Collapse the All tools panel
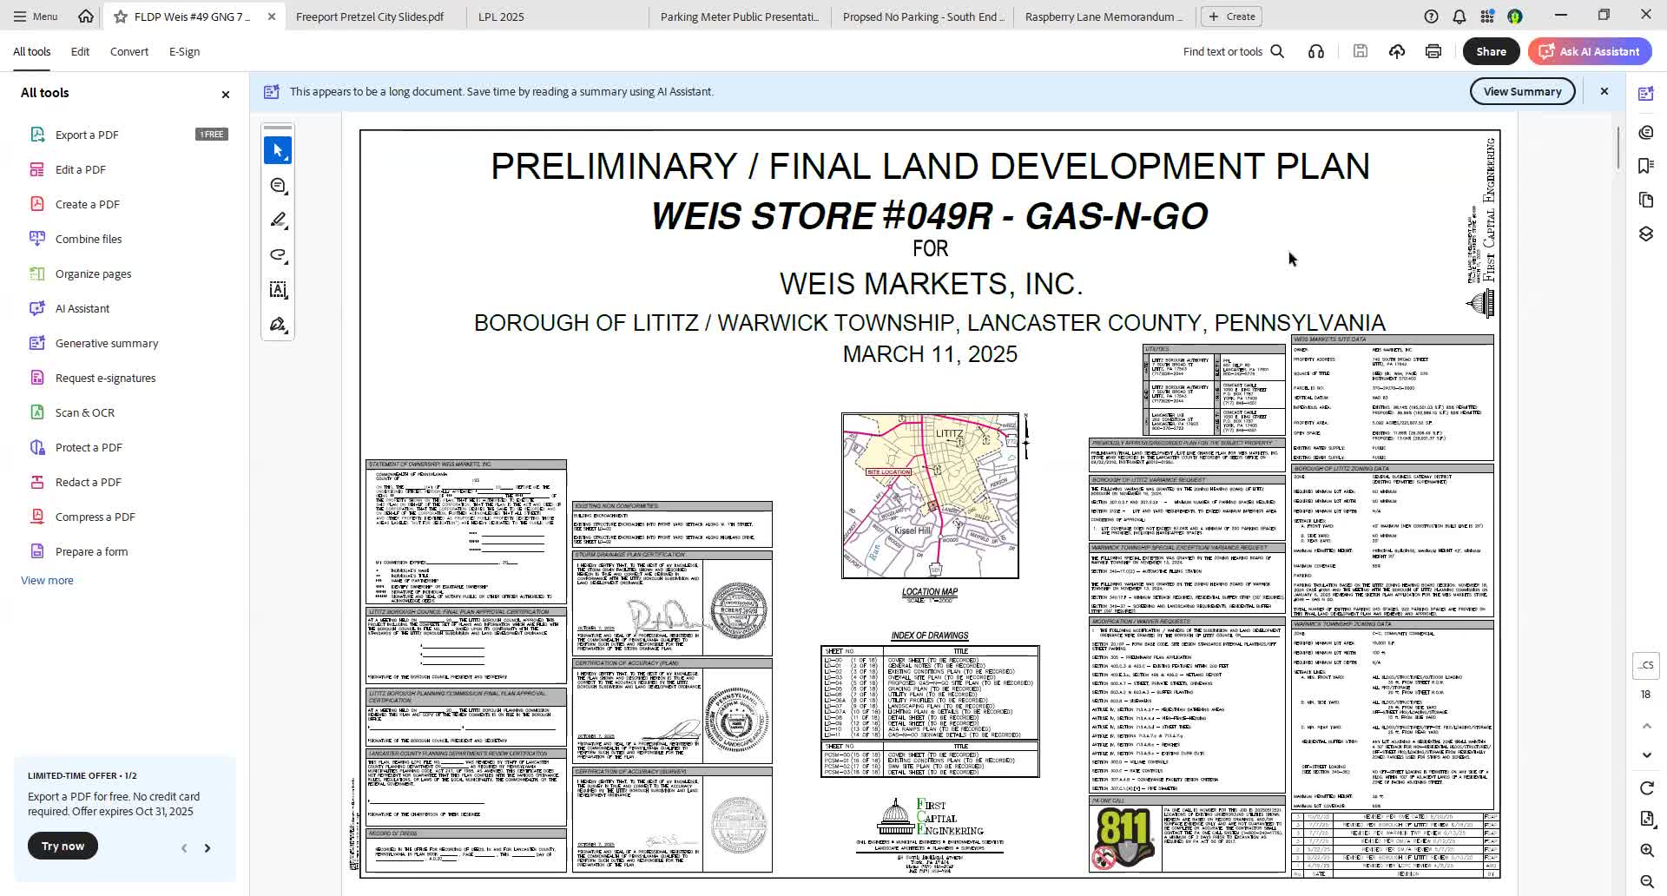 click(225, 94)
